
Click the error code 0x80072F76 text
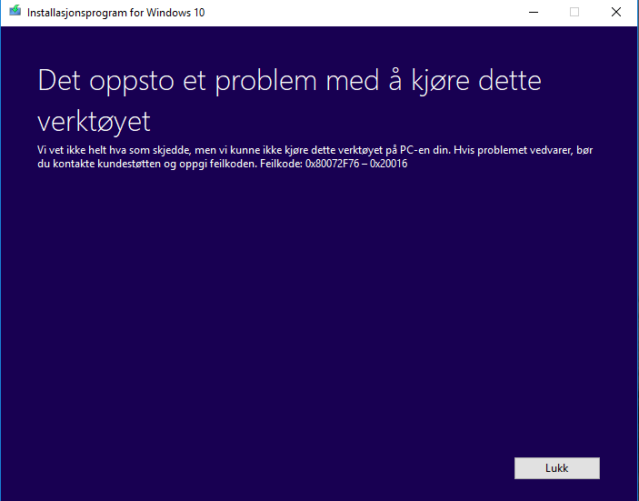(332, 164)
